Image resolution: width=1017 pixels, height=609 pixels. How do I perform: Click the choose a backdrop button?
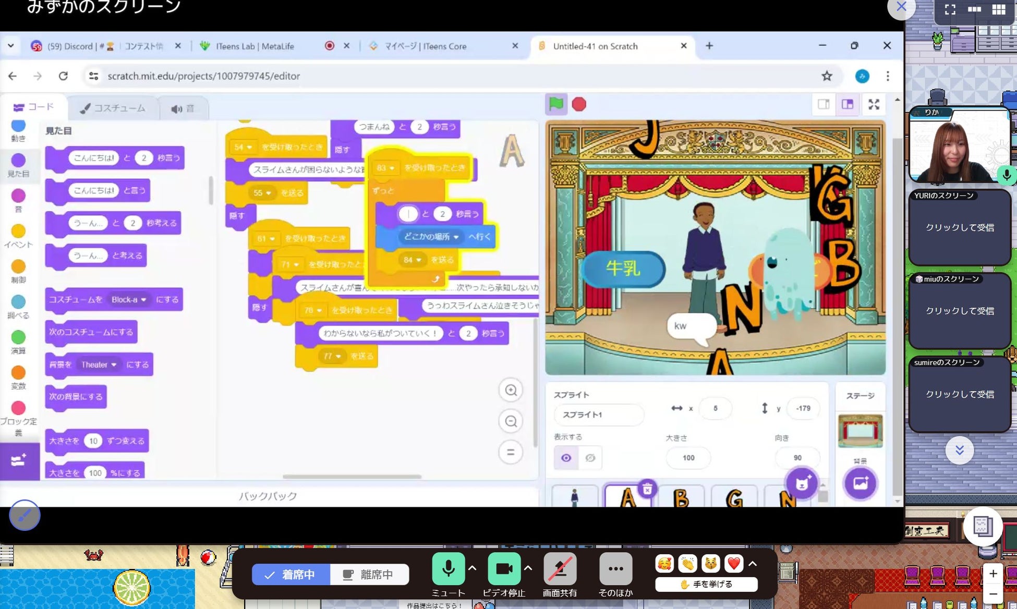pos(860,483)
